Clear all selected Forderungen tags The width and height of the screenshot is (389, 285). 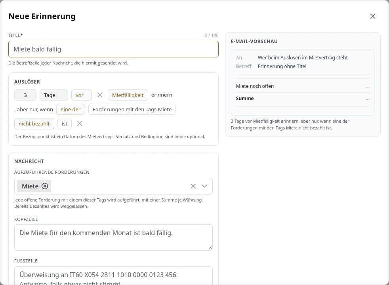click(x=193, y=186)
